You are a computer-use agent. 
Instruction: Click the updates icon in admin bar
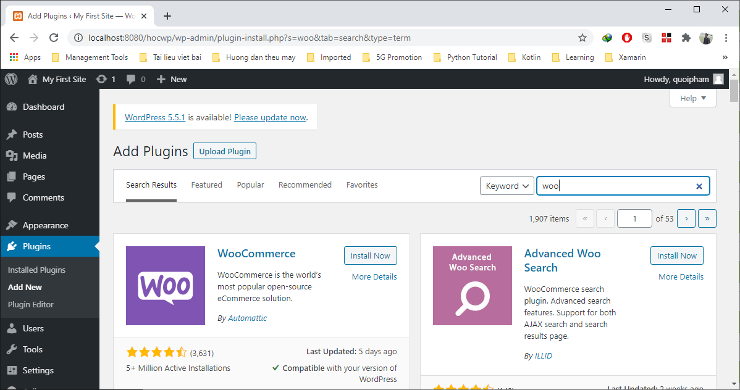[x=101, y=79]
